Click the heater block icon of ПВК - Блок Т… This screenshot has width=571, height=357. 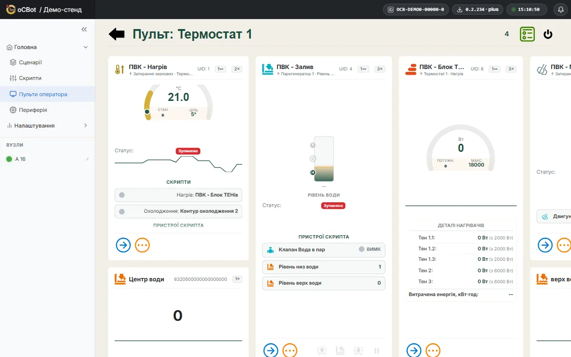tap(411, 69)
